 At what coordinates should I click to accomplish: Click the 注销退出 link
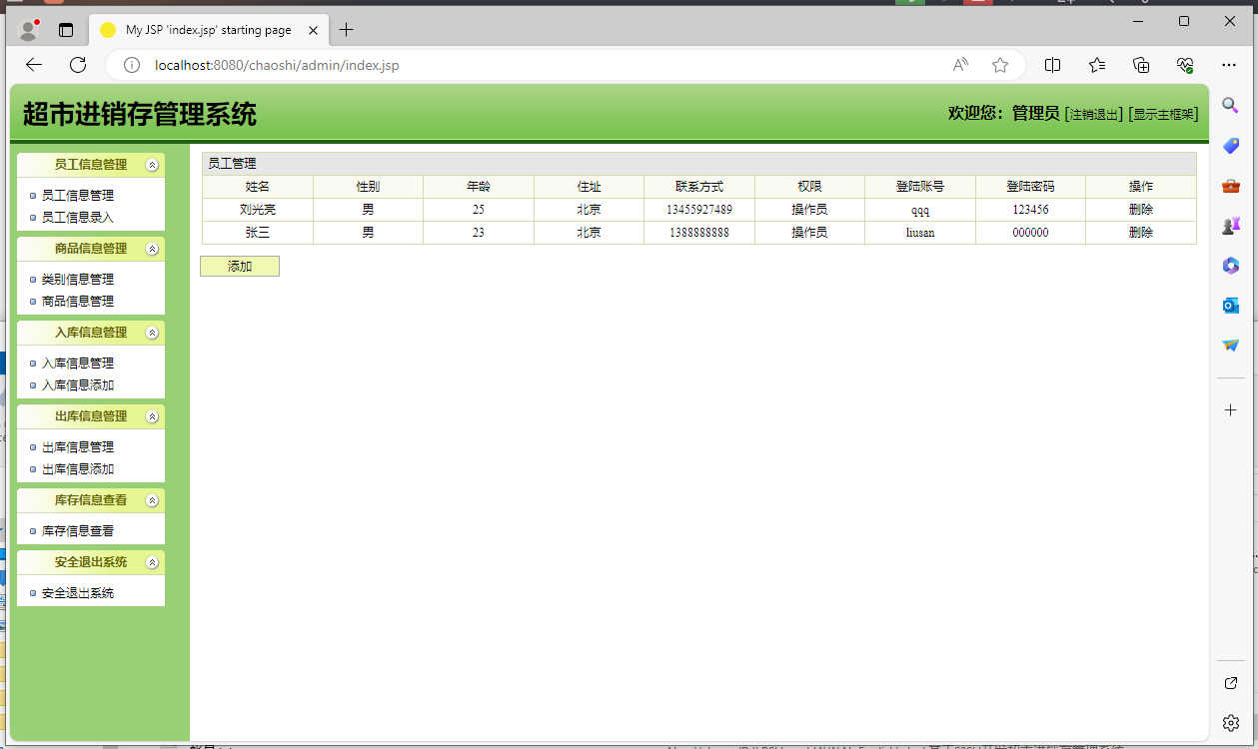(x=1093, y=115)
